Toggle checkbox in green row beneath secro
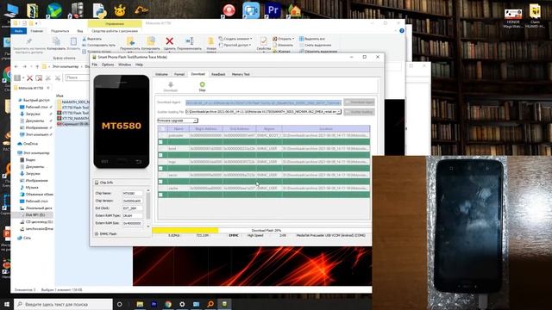This screenshot has width=552, height=310. tap(160, 182)
